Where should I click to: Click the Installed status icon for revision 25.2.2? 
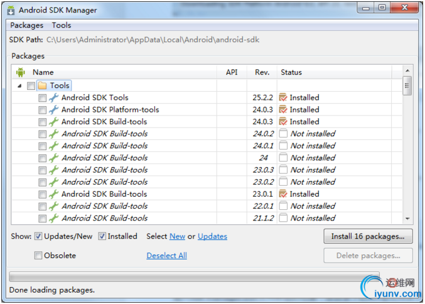pos(283,97)
